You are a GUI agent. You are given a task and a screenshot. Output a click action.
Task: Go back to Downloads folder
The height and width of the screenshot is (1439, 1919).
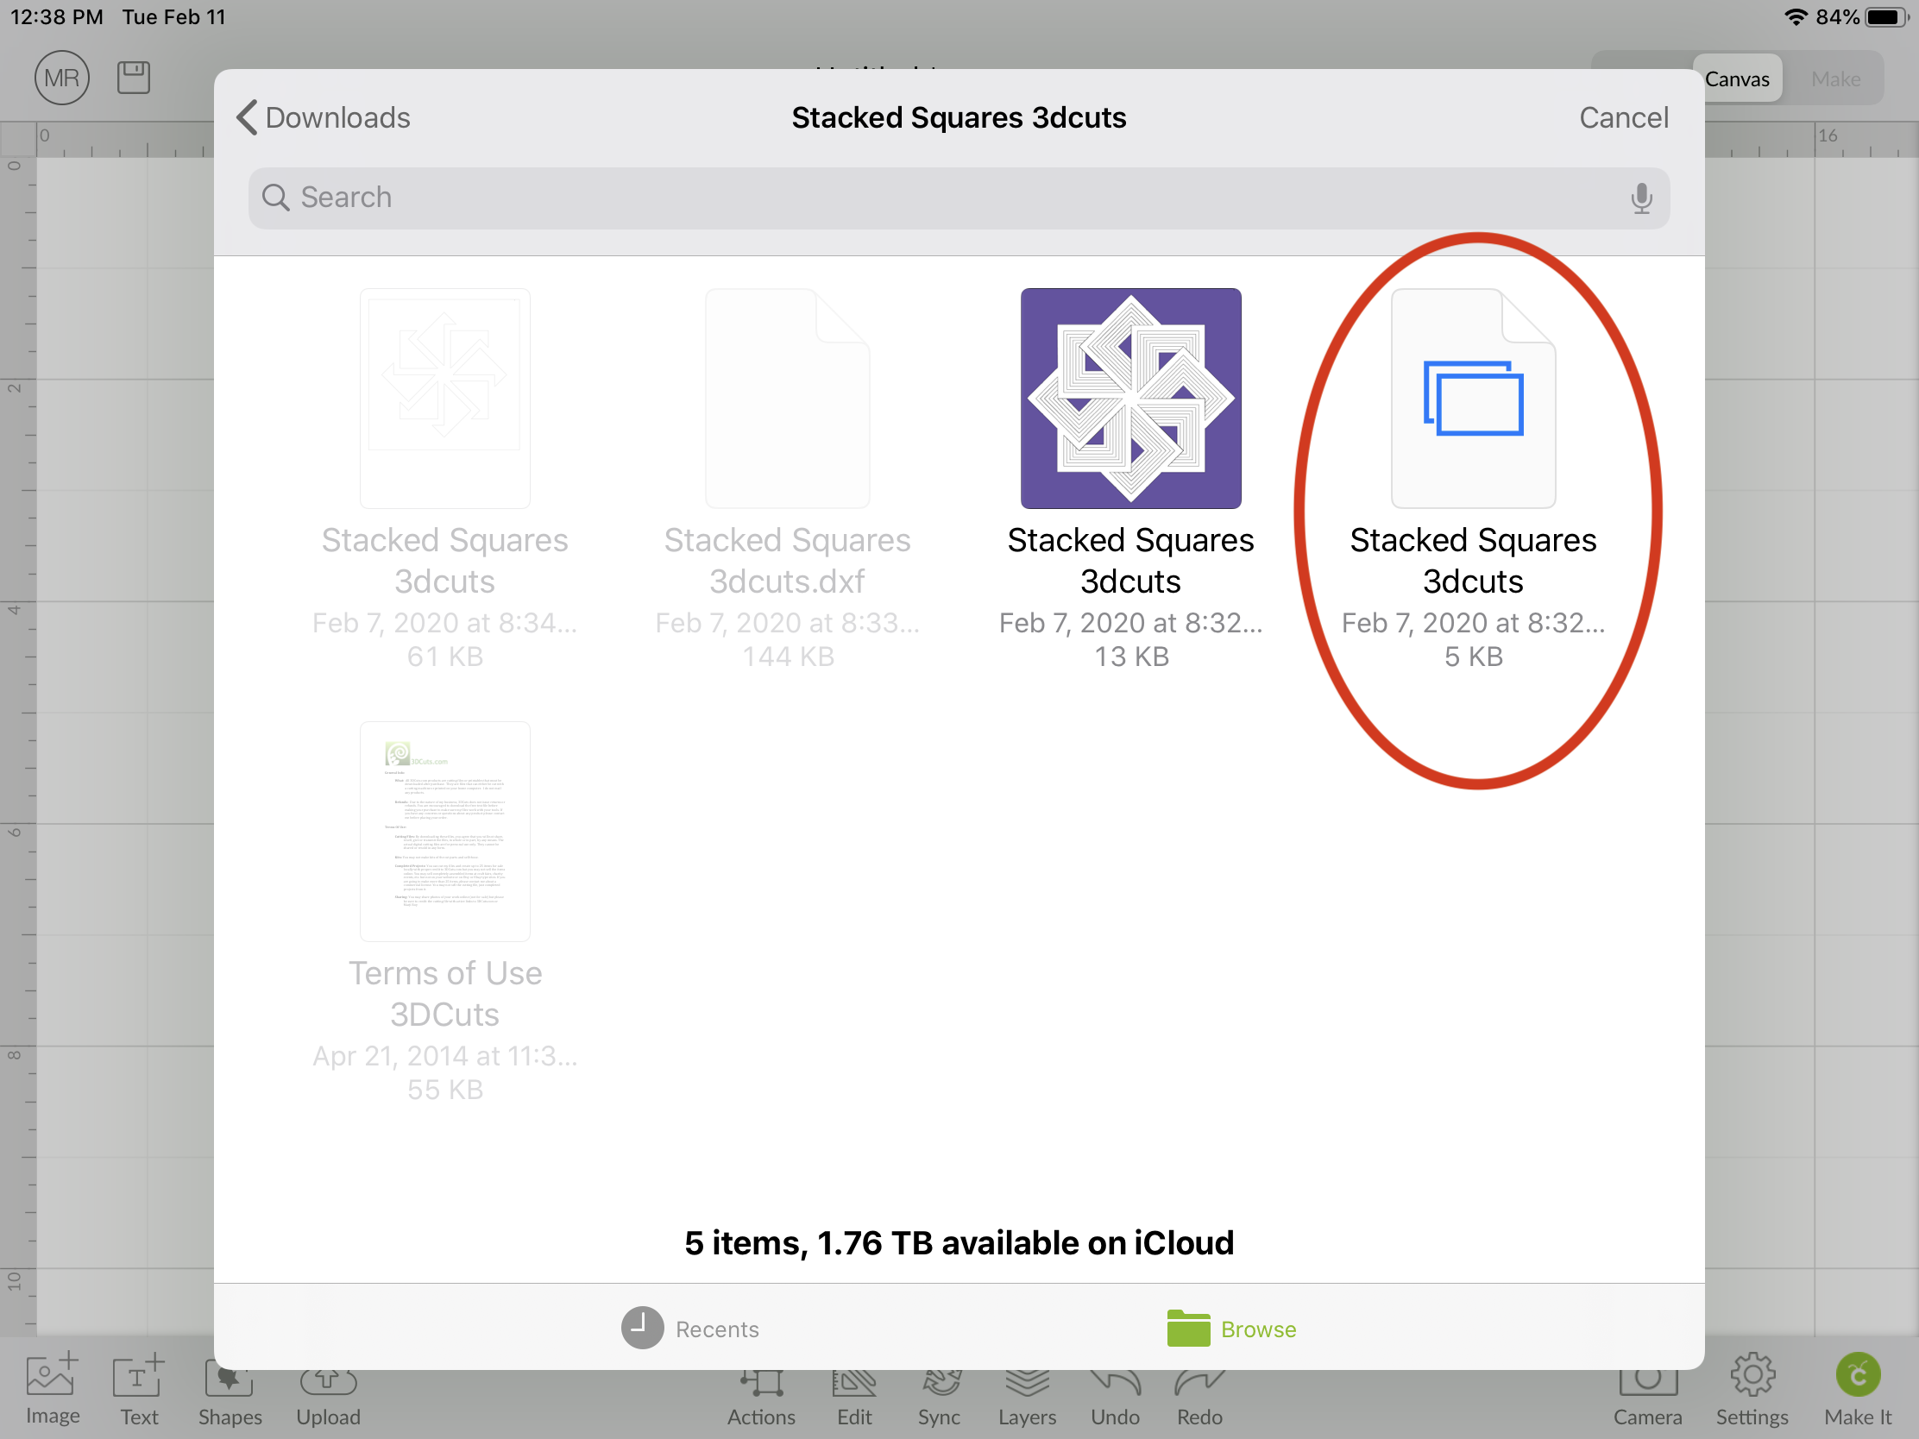[x=324, y=117]
